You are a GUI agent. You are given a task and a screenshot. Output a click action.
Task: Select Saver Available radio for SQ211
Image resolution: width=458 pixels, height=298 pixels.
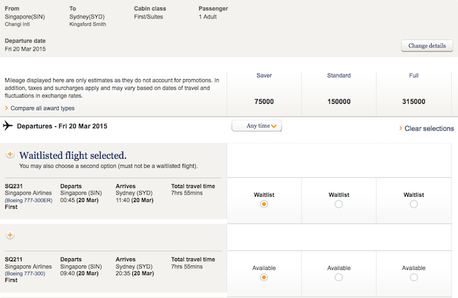click(x=264, y=277)
